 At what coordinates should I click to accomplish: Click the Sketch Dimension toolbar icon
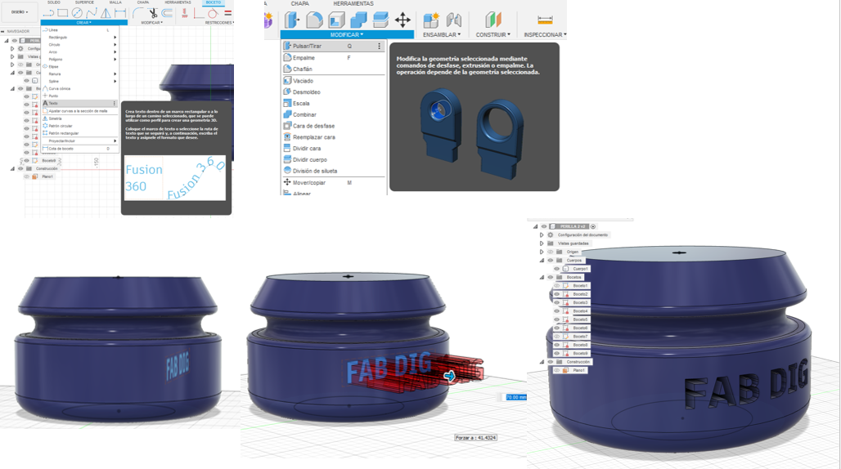(x=120, y=13)
